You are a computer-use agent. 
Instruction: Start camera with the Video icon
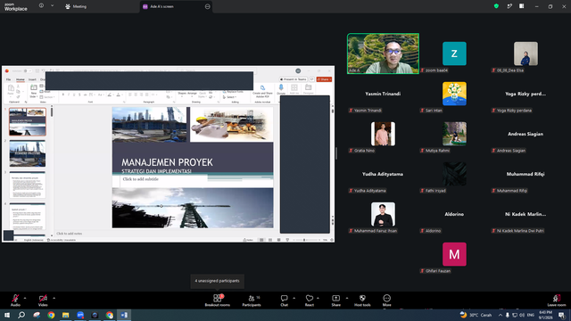[x=43, y=298]
